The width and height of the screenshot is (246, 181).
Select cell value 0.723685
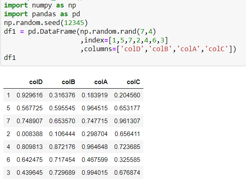[127, 147]
